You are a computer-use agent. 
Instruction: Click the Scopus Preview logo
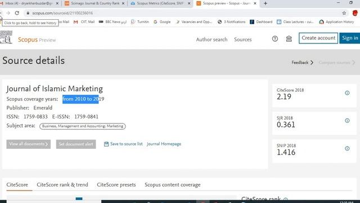click(37, 40)
